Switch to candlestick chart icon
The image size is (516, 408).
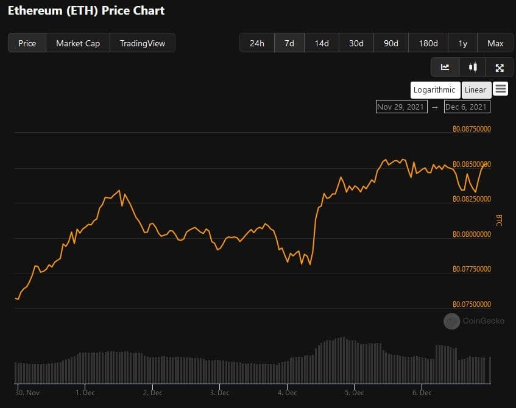(472, 68)
